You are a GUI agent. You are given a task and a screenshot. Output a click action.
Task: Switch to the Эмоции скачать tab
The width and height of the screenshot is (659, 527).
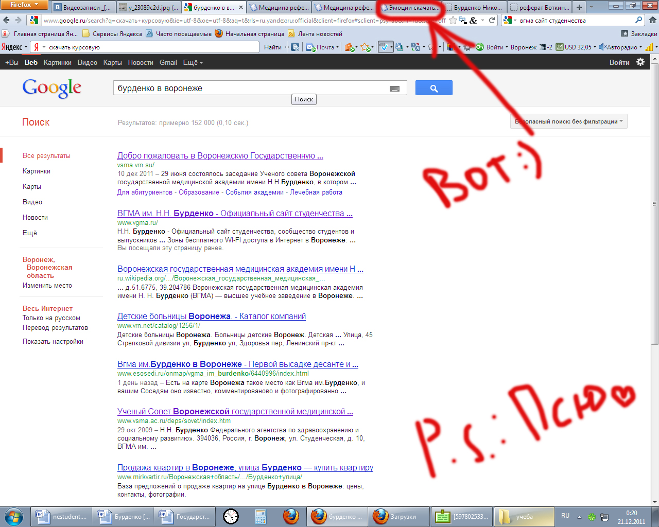(x=410, y=7)
